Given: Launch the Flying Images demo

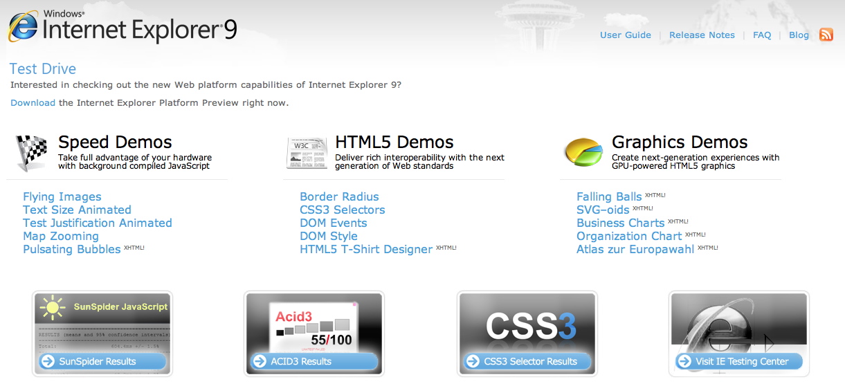Looking at the screenshot, I should pyautogui.click(x=62, y=196).
